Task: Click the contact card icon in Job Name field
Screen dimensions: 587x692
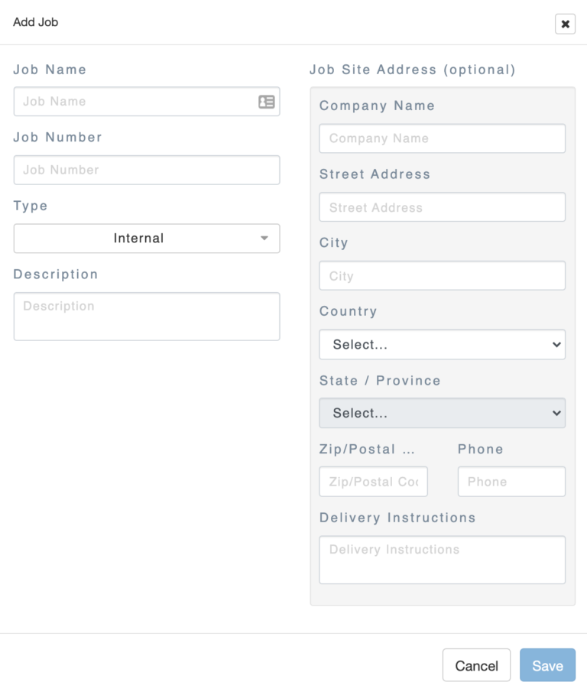Action: pyautogui.click(x=266, y=101)
